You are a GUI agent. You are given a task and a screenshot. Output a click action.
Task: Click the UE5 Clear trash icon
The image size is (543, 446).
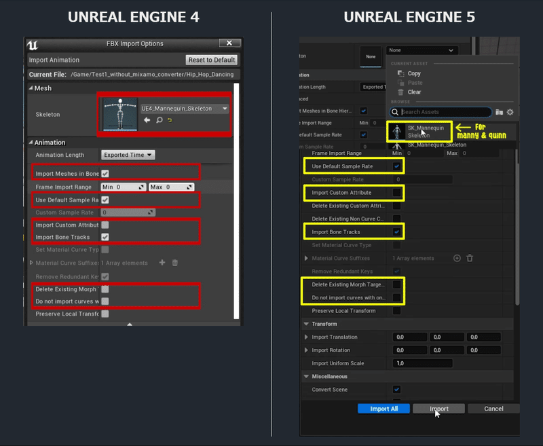(x=400, y=92)
